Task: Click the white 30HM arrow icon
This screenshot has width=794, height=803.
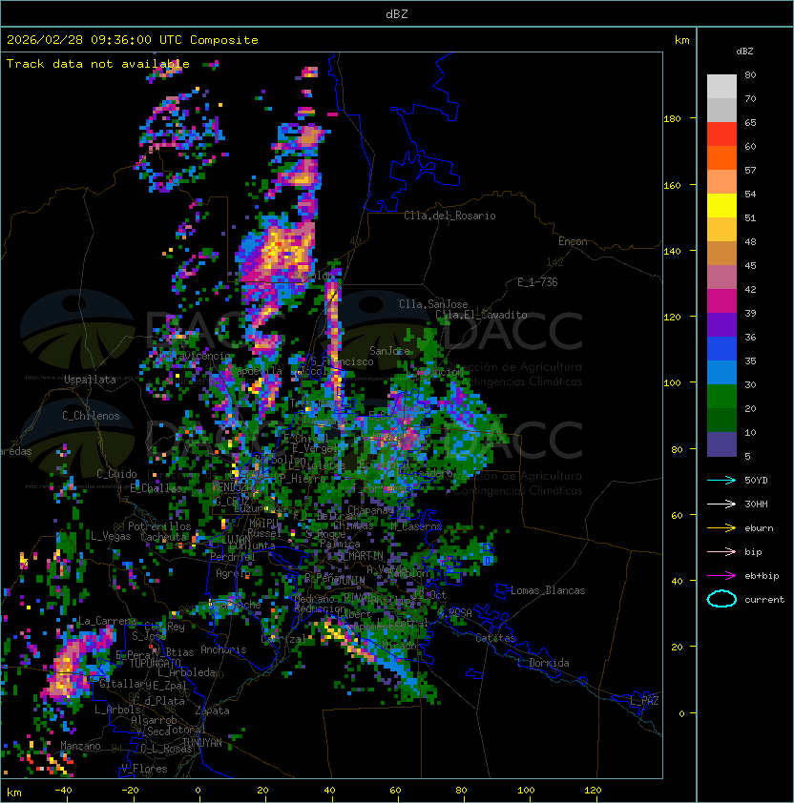Action: coord(721,504)
